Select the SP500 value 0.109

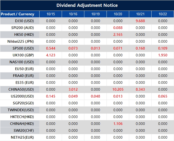pos(163,48)
